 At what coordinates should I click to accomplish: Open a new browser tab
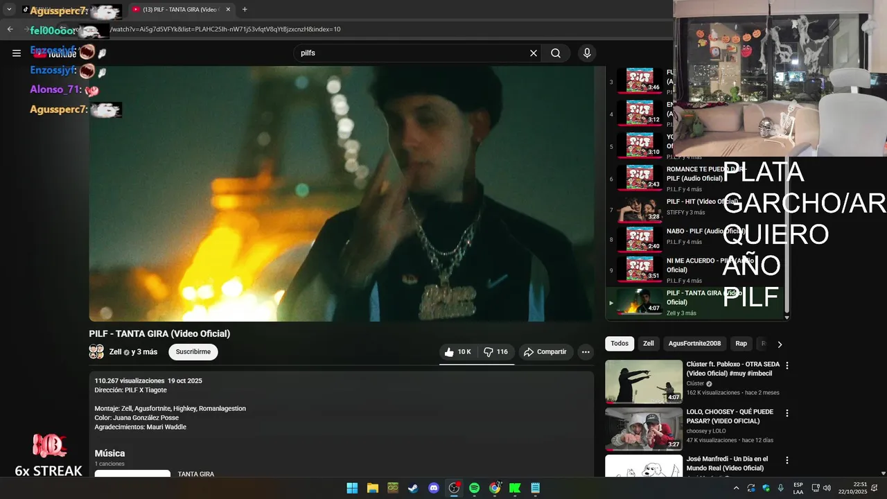[245, 10]
